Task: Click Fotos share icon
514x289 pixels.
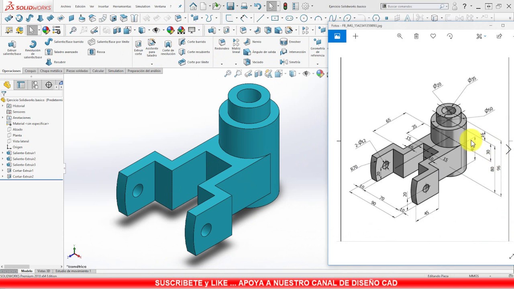Action: pos(499,36)
